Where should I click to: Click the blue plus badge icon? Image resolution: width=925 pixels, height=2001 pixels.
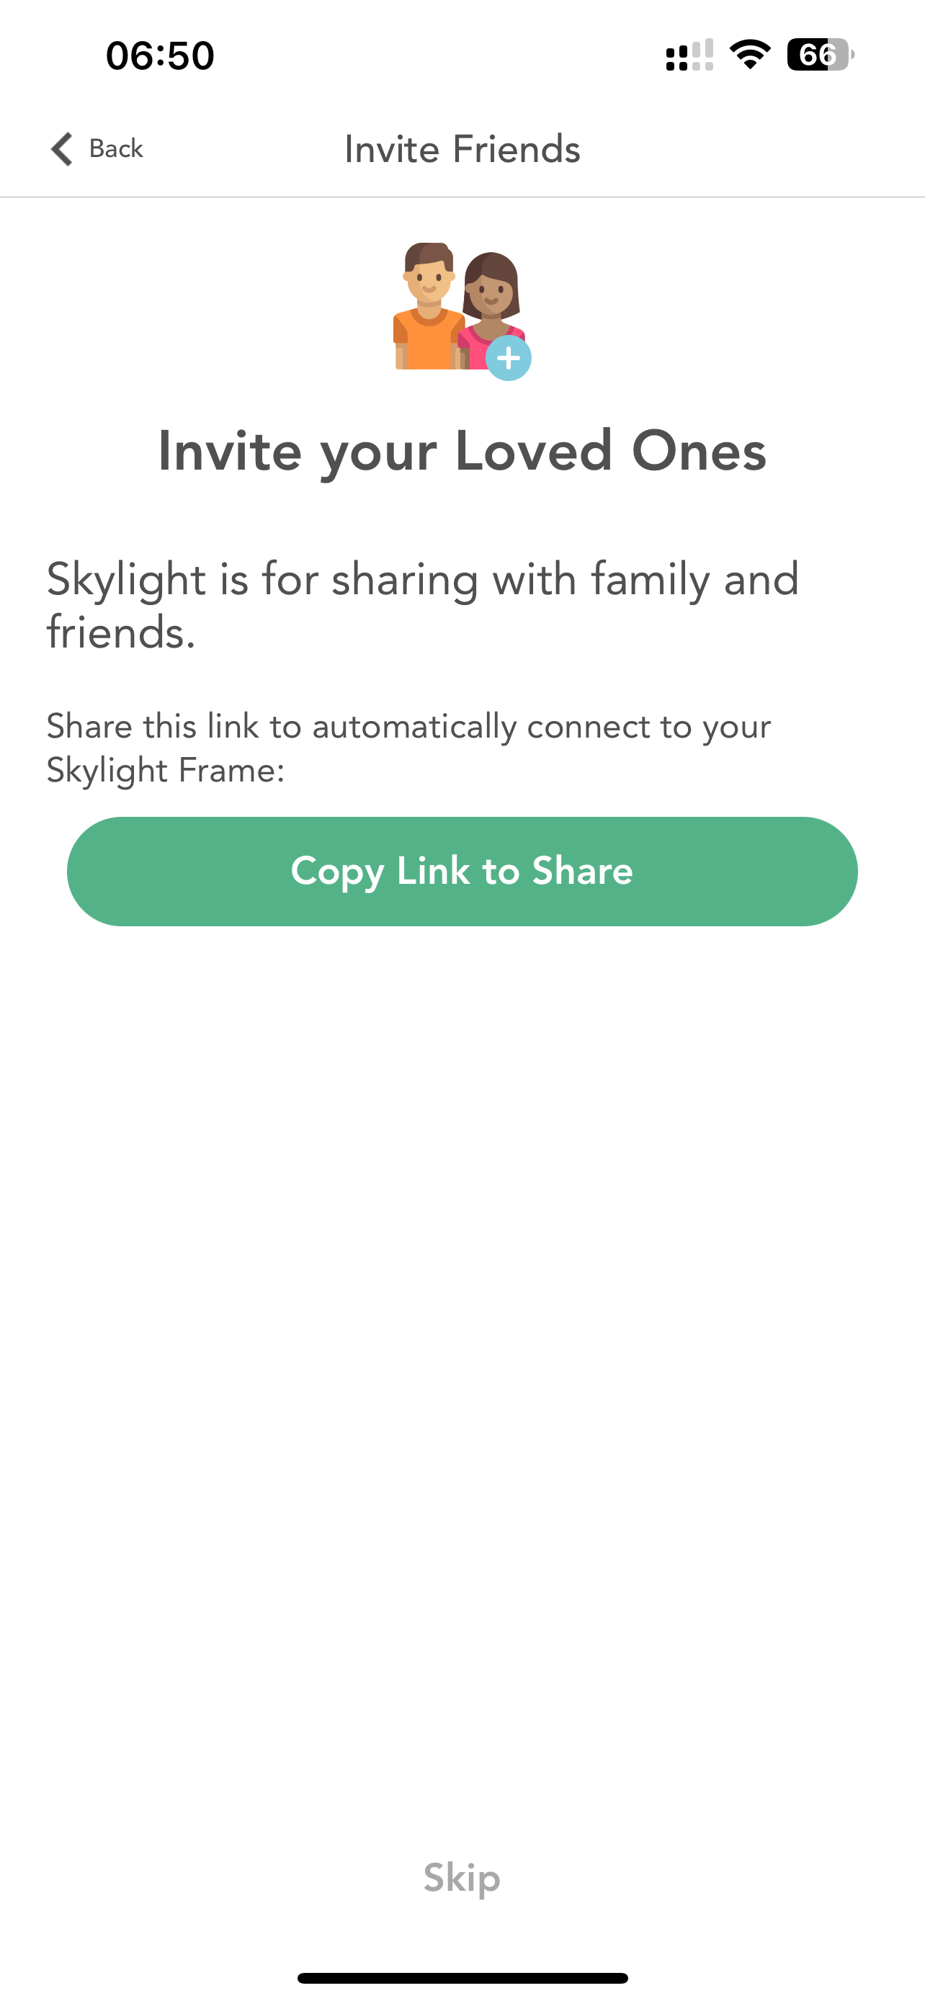(509, 358)
